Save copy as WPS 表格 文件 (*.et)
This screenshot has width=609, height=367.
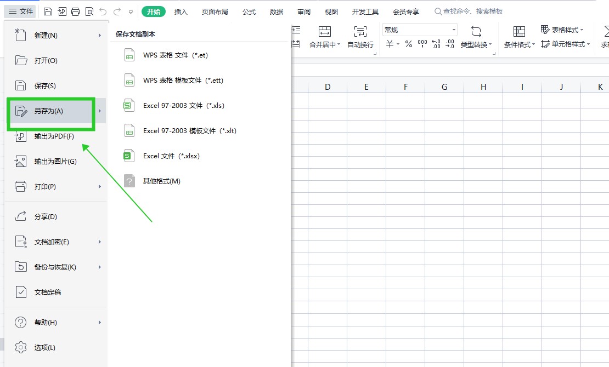(x=175, y=55)
